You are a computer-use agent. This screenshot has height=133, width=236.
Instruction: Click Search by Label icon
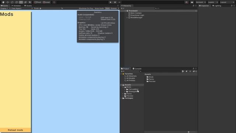[187, 71]
